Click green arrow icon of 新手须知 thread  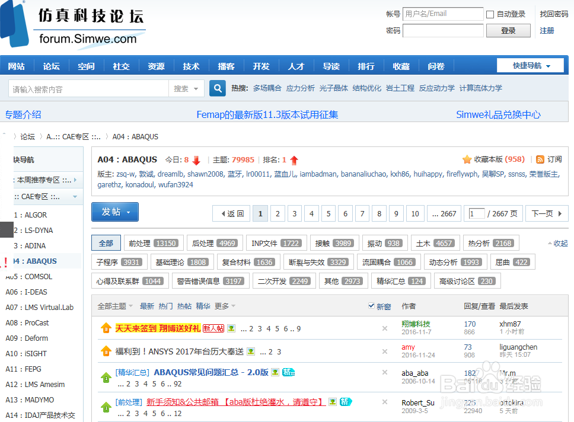(x=106, y=407)
